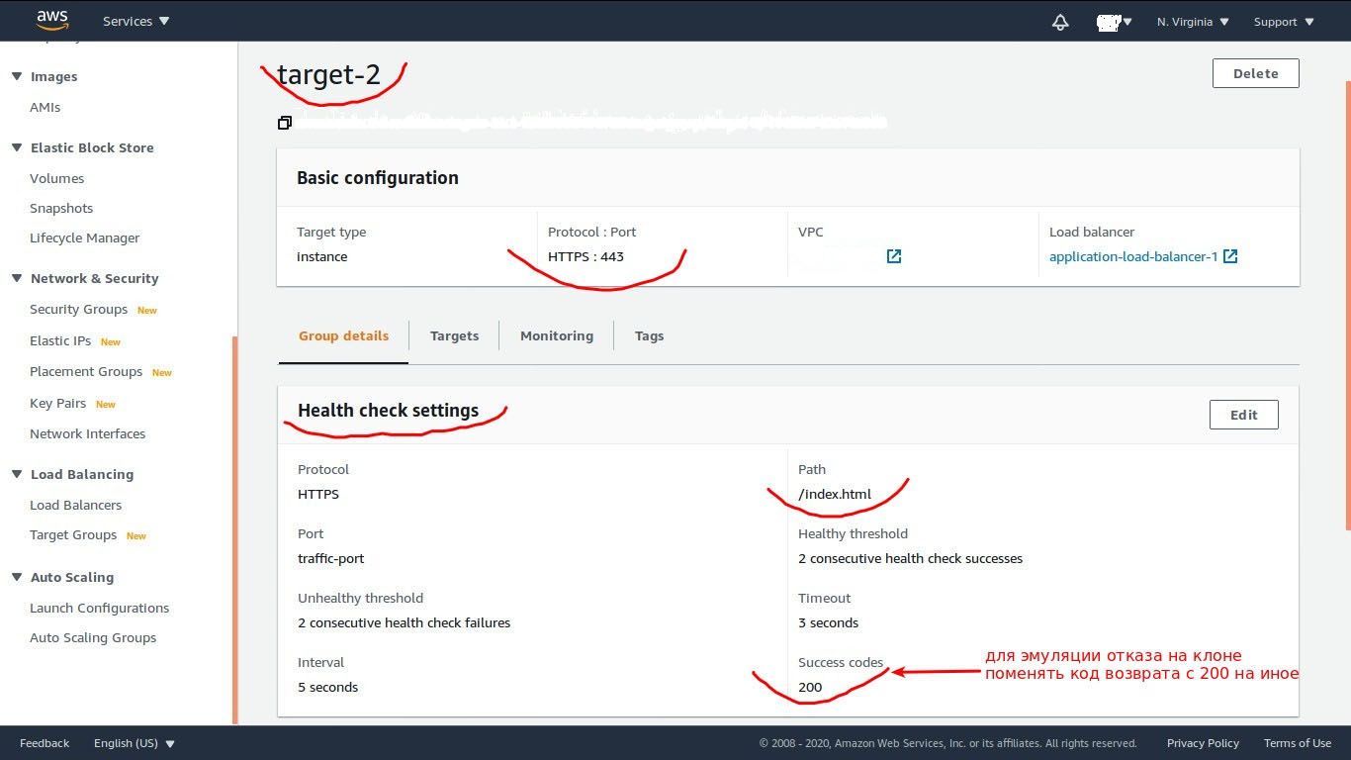Open Launch Configurations in the sidebar
The width and height of the screenshot is (1351, 760).
point(100,608)
